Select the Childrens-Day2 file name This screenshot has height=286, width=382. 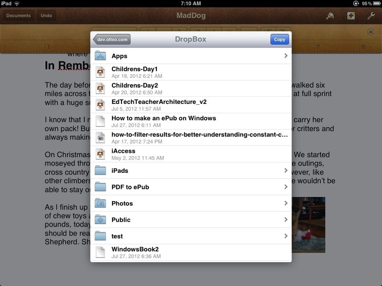[135, 85]
